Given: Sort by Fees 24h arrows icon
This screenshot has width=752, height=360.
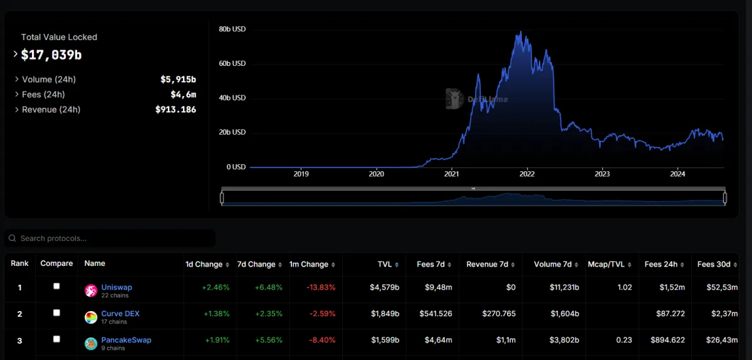Looking at the screenshot, I should [682, 265].
